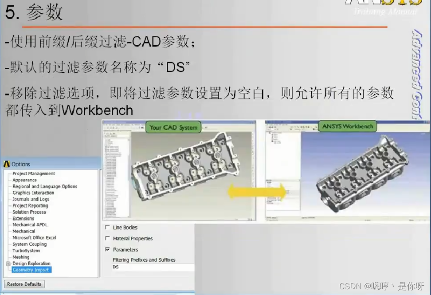Open Project Reporting options

30,205
